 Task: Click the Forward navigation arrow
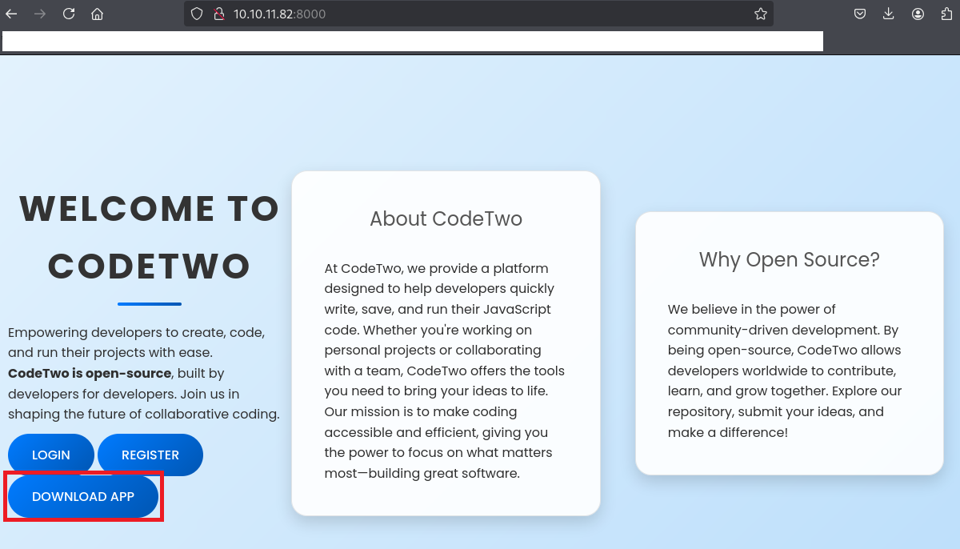click(x=40, y=14)
